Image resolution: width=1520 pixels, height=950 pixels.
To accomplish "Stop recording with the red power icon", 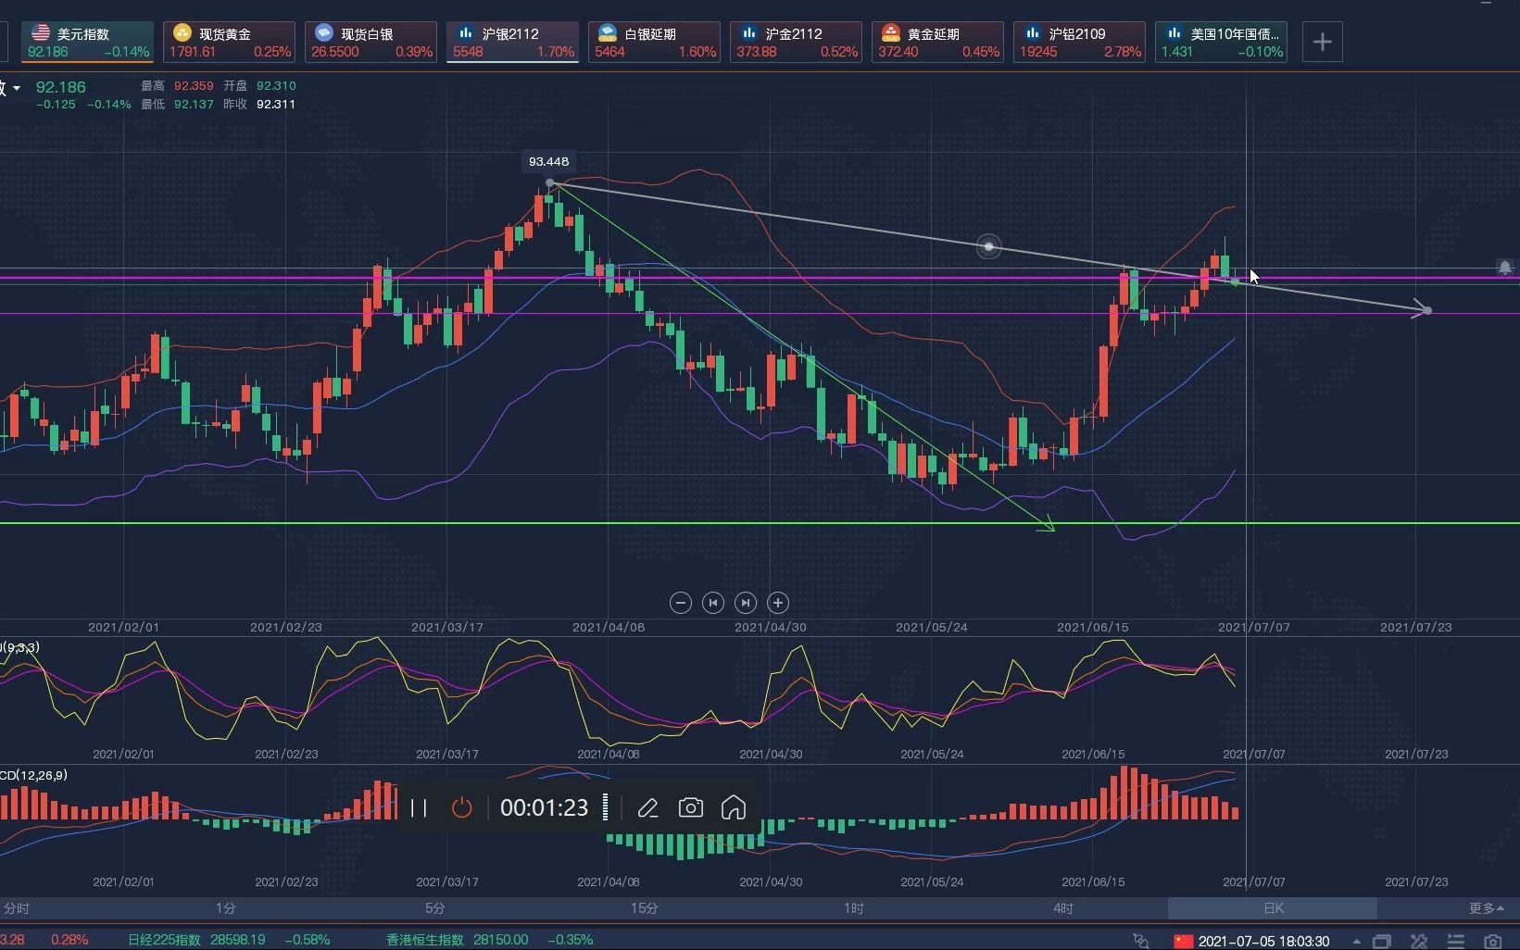I will (461, 807).
